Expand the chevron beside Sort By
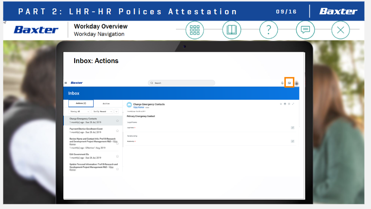This screenshot has height=209, width=371. 116,111
